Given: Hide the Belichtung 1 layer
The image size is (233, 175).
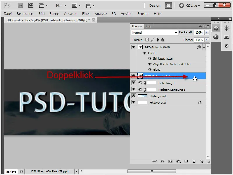Looking at the screenshot, I should pos(134,83).
